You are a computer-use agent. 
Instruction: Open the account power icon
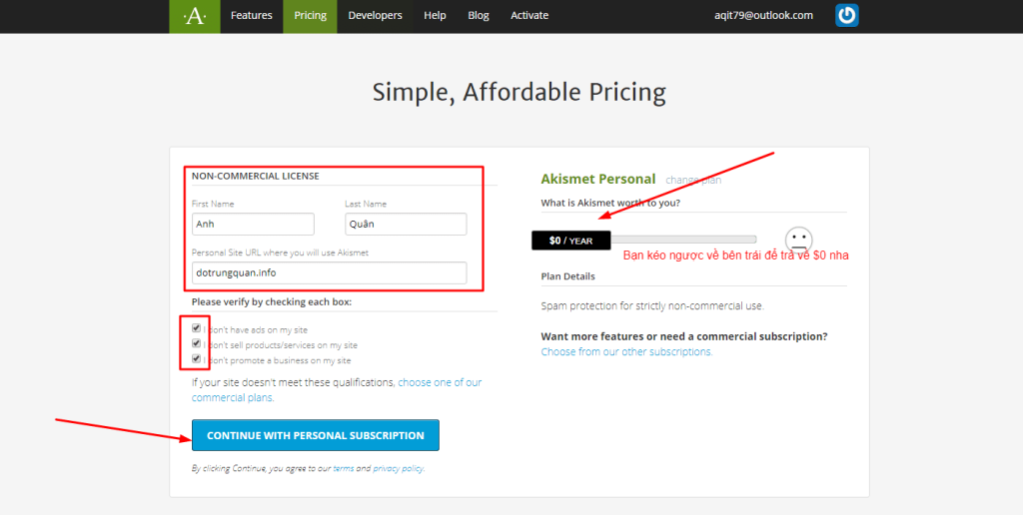point(846,16)
